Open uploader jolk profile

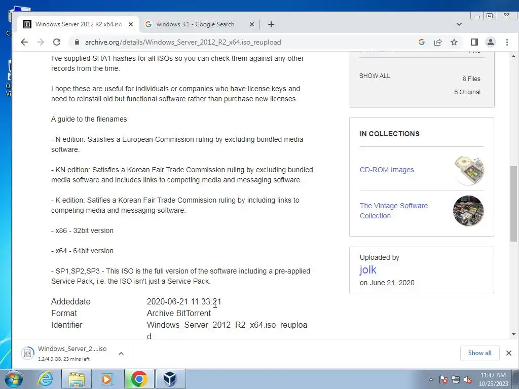point(368,269)
